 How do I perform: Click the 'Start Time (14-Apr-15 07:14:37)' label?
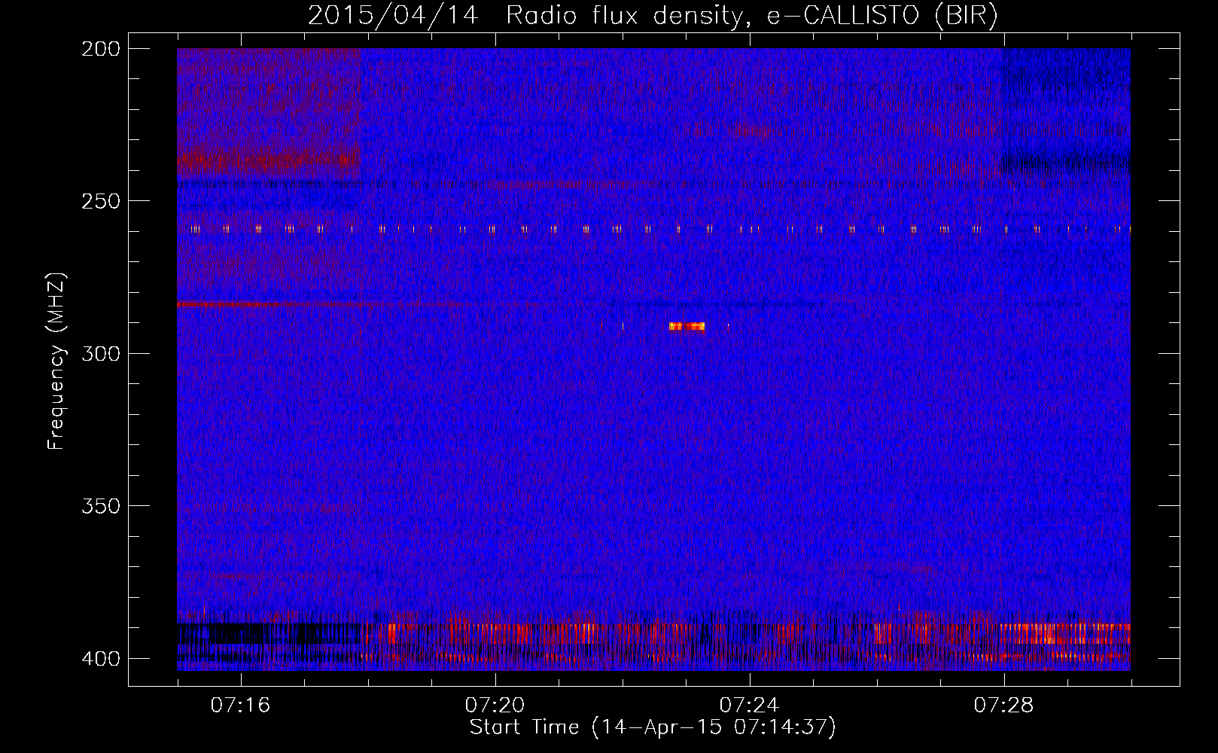pyautogui.click(x=653, y=727)
